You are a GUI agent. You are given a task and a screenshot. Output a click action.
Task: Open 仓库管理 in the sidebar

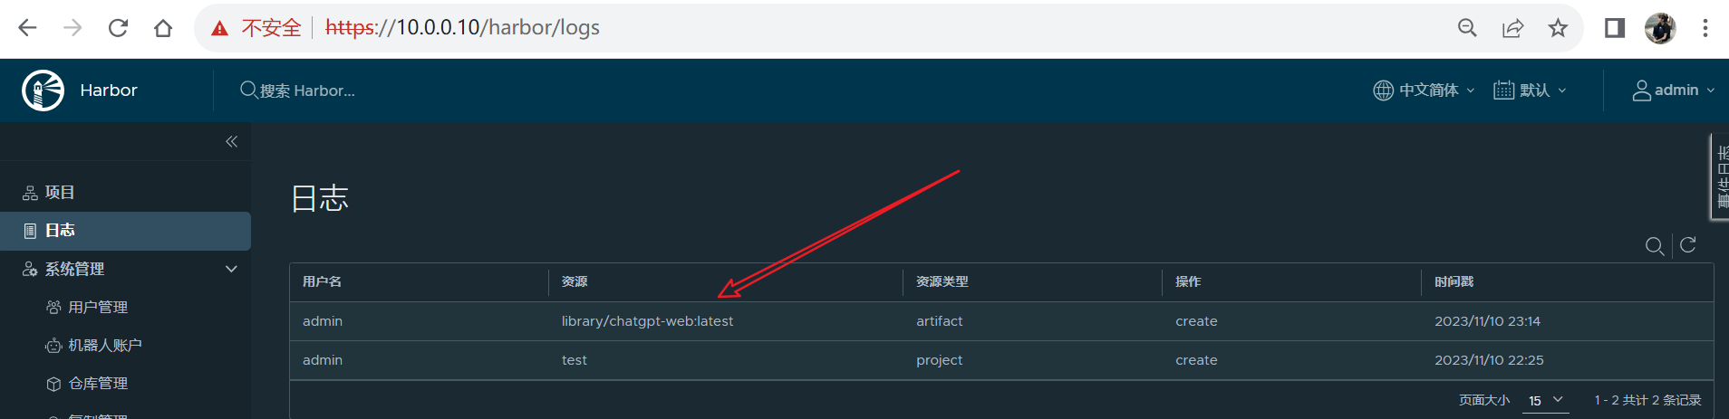[x=98, y=384]
